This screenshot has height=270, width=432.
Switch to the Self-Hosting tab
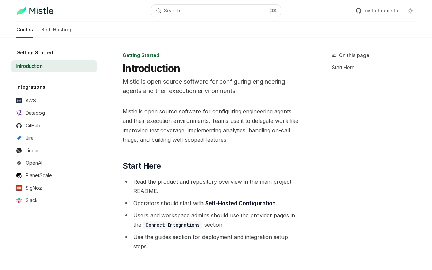point(56,30)
